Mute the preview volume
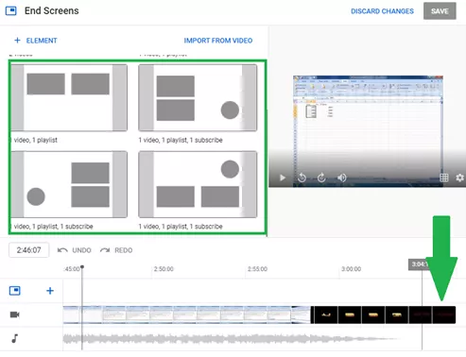This screenshot has height=357, width=466. coord(342,178)
